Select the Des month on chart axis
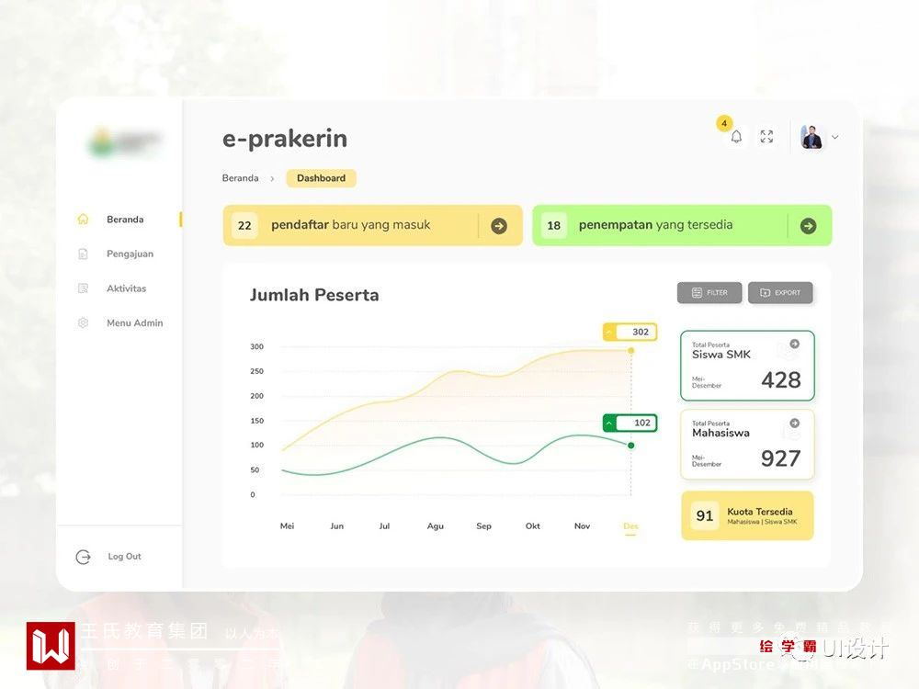This screenshot has width=919, height=689. tap(630, 526)
